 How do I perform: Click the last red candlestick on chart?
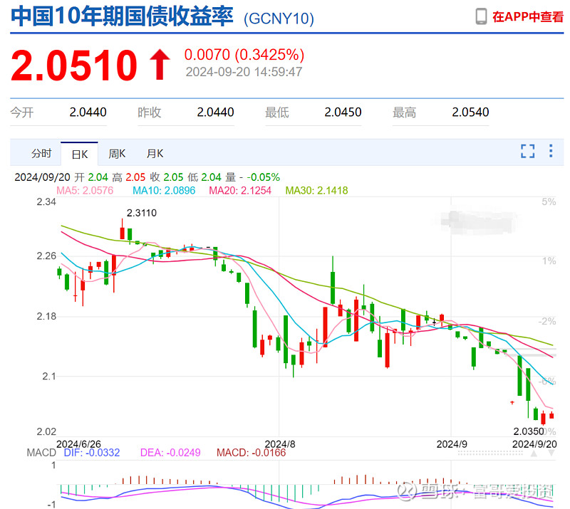click(x=551, y=415)
